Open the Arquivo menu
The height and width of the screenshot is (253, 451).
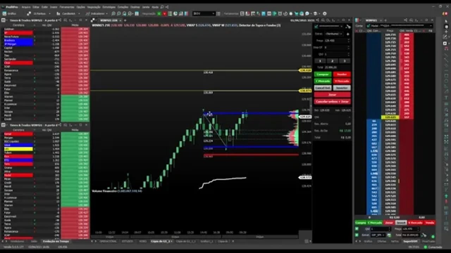[x=26, y=7]
